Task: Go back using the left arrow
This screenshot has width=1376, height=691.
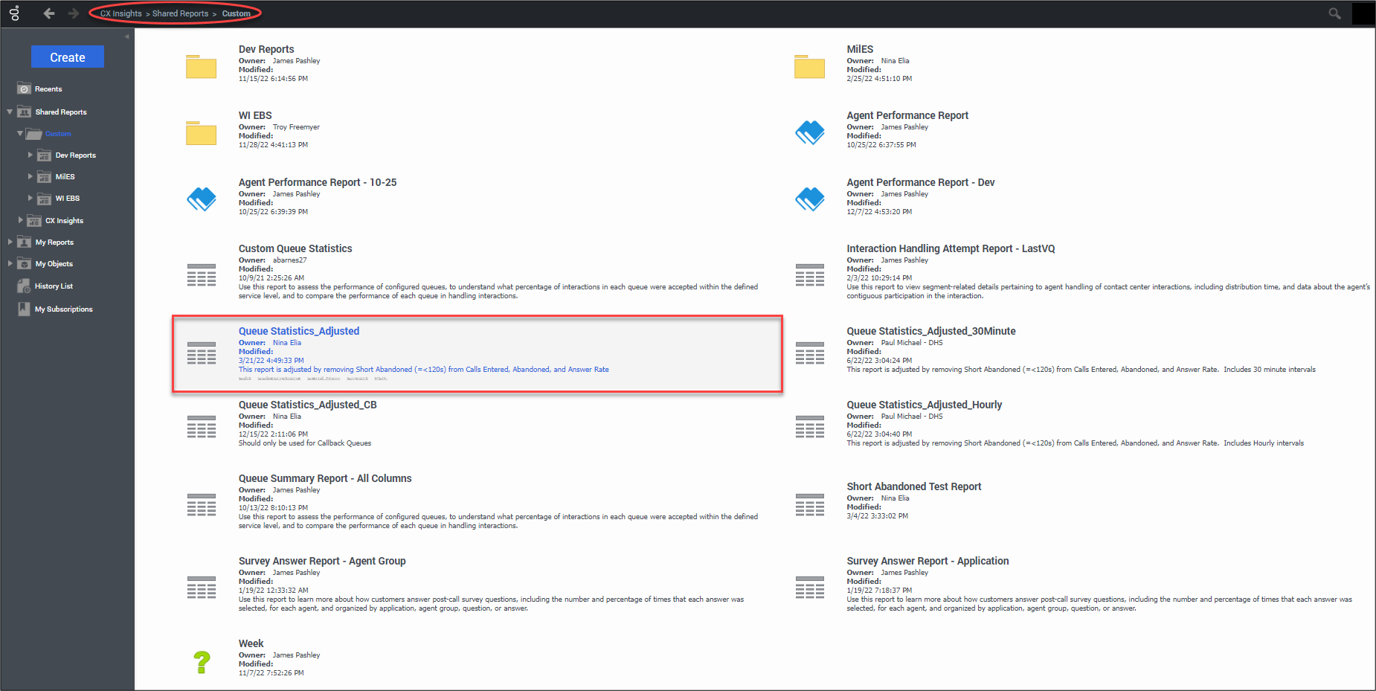Action: tap(49, 13)
